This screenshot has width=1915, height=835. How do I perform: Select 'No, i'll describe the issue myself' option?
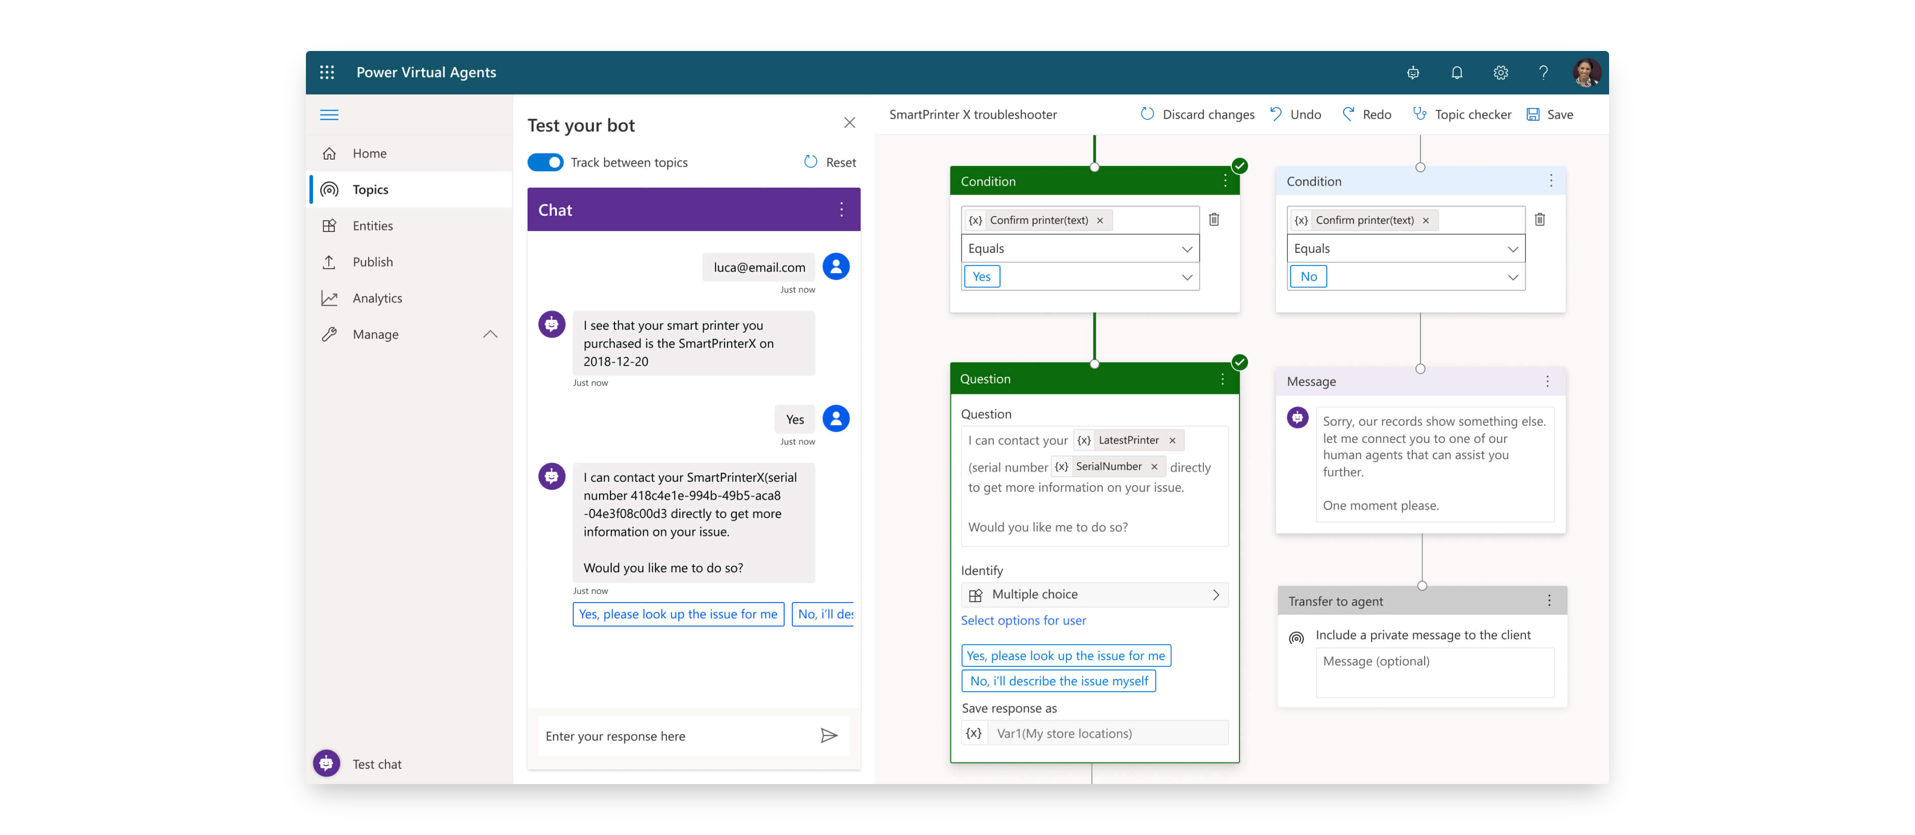coord(1058,681)
